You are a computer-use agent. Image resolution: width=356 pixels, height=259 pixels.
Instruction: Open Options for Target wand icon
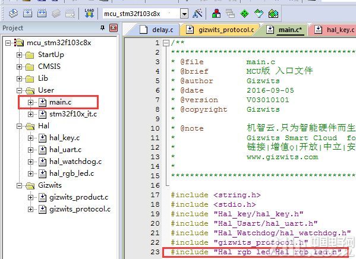197,14
